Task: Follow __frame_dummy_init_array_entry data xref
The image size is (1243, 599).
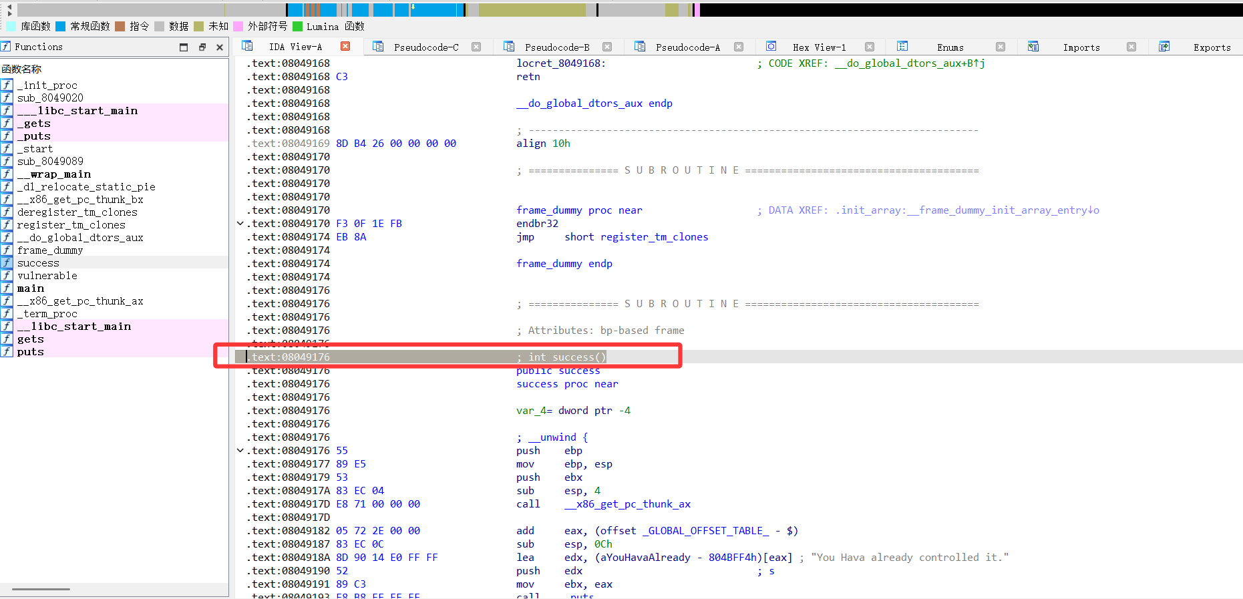Action: [967, 210]
